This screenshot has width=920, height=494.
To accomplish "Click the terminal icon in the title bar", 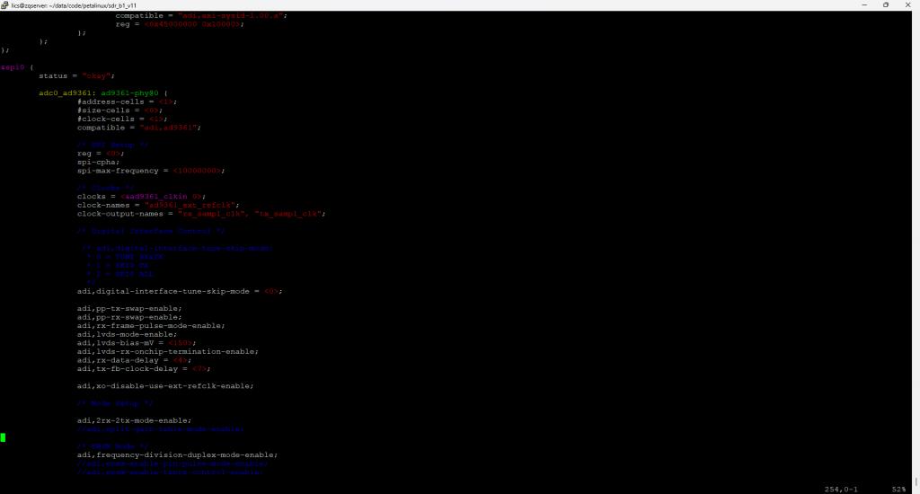I will [x=6, y=4].
